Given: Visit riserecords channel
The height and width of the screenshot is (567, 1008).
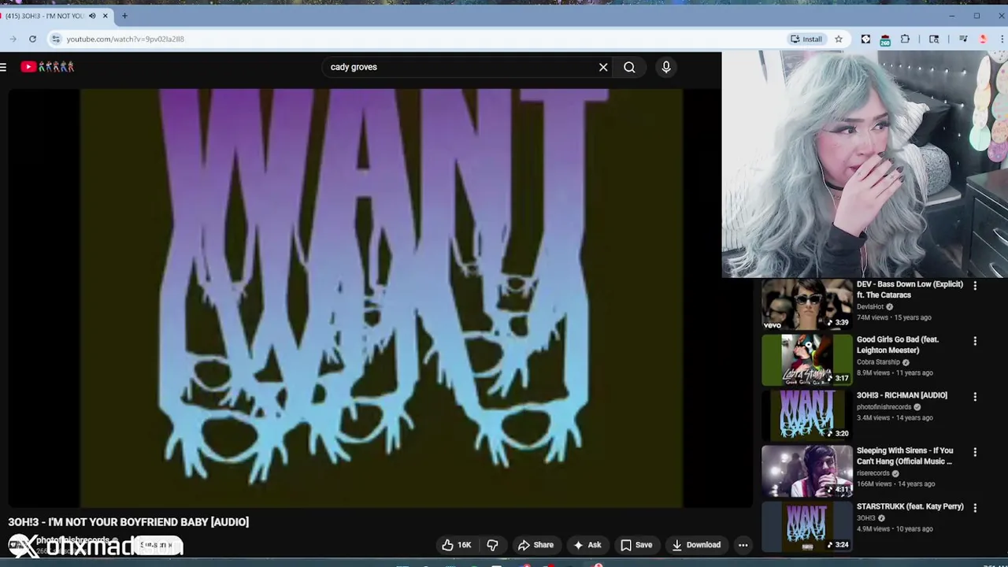Looking at the screenshot, I should (x=873, y=473).
